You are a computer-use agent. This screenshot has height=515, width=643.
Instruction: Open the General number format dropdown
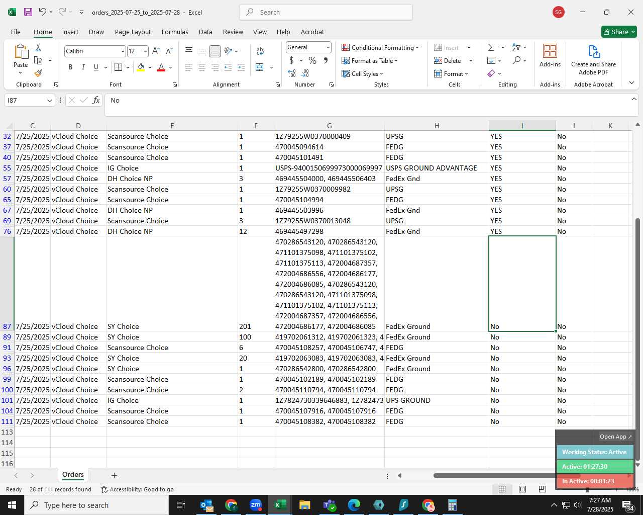328,47
